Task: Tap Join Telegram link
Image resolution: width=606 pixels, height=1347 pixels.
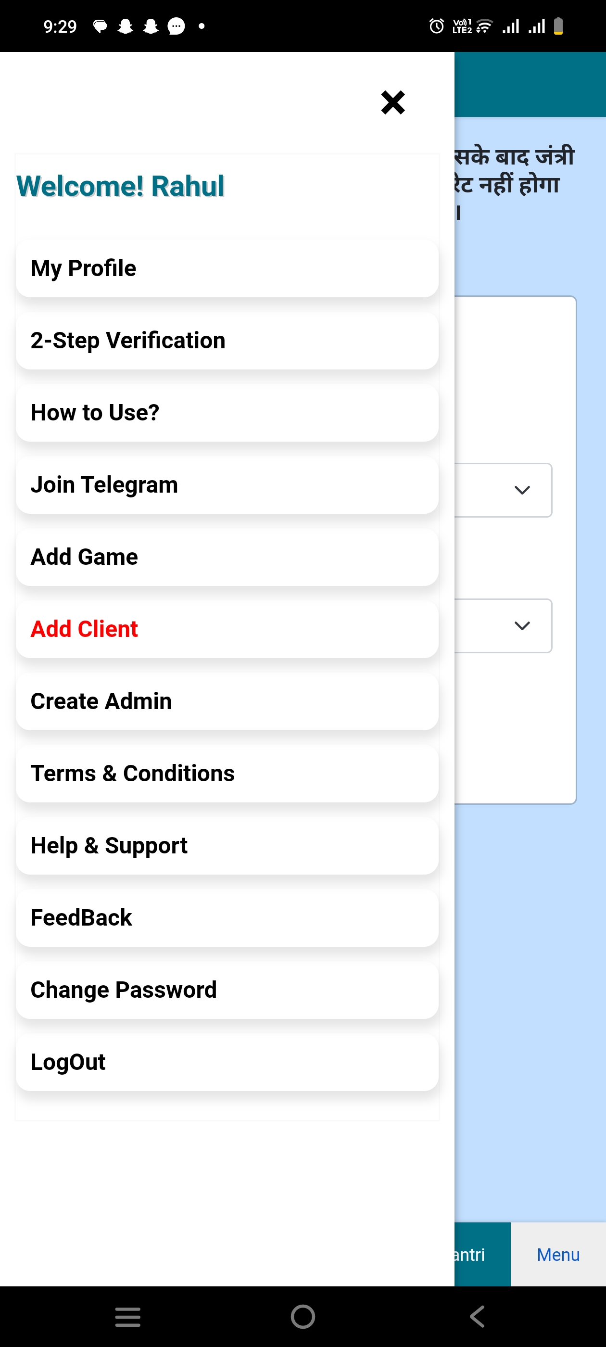Action: (x=227, y=485)
